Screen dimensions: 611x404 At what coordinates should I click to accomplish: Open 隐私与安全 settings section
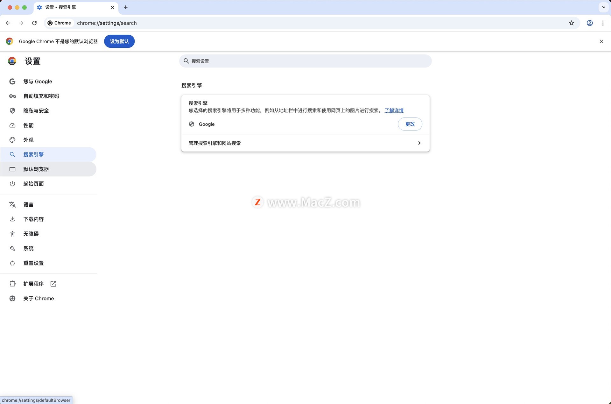click(48, 111)
